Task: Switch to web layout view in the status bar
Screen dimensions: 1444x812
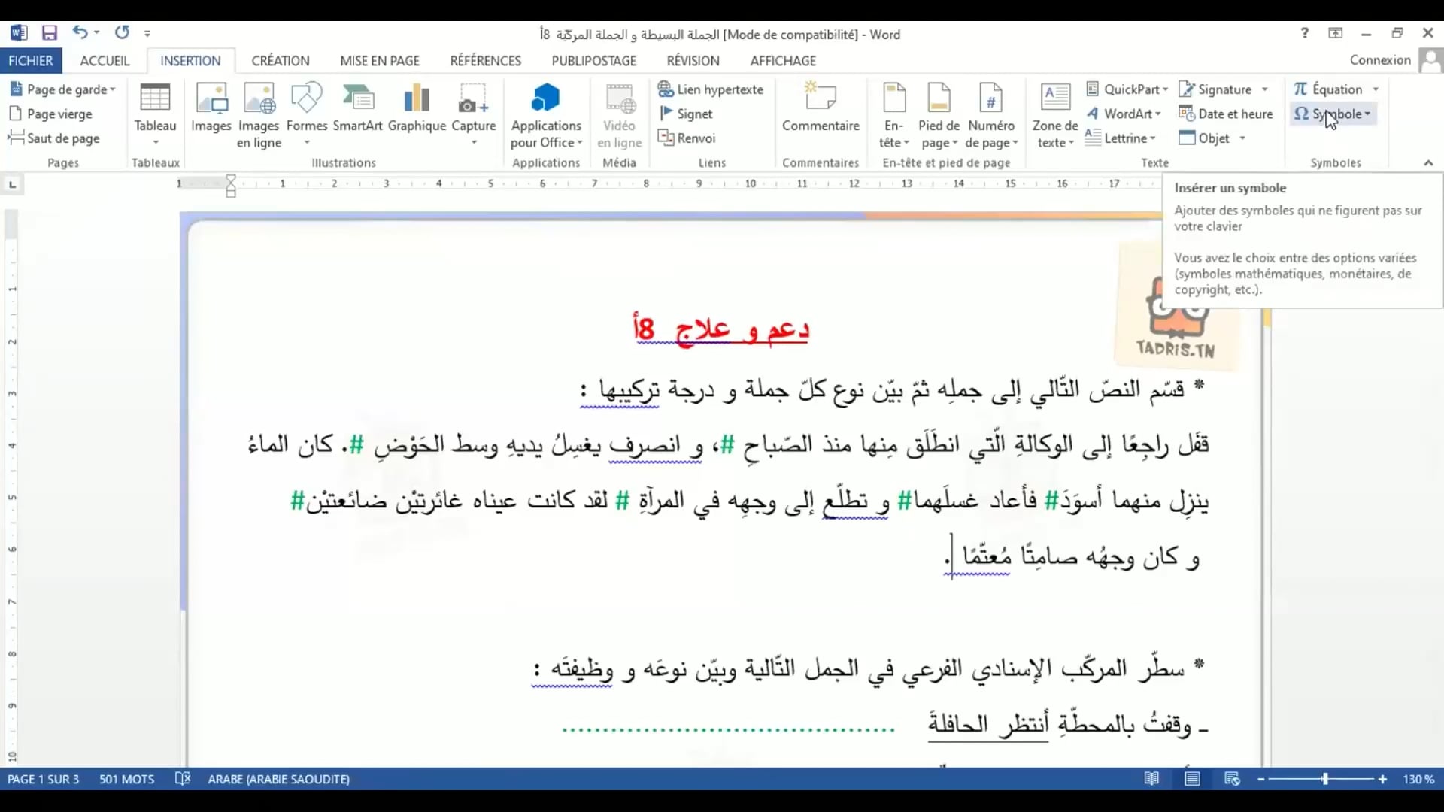Action: [1232, 779]
